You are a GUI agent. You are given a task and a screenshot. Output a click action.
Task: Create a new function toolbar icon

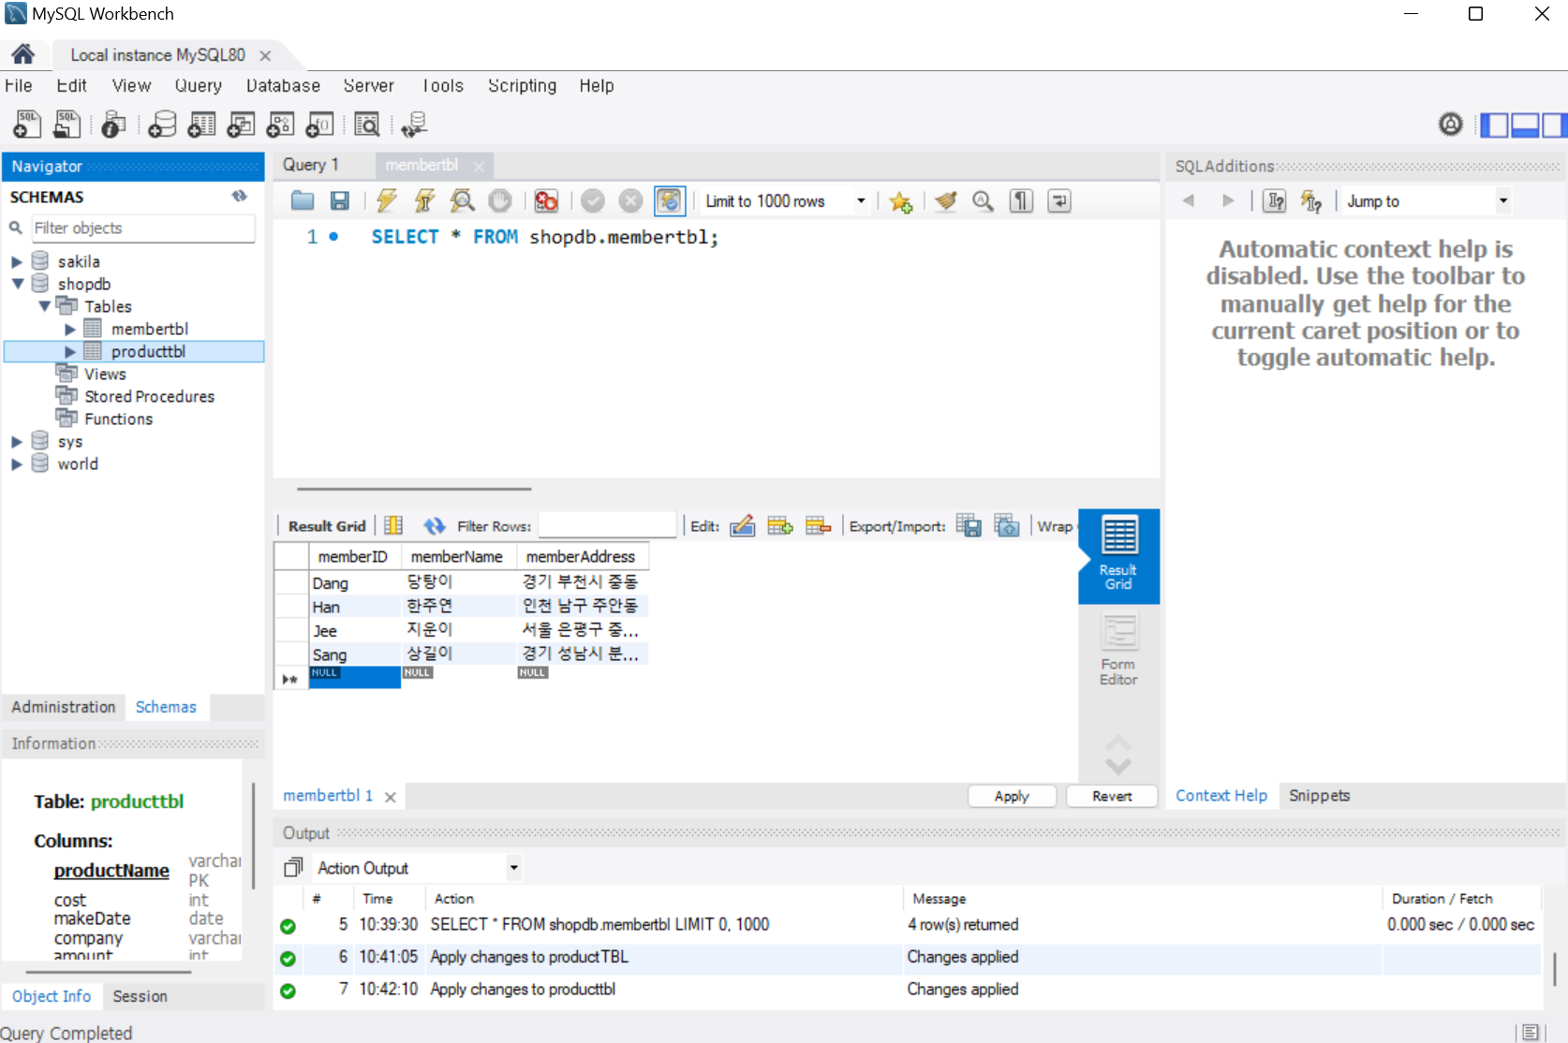click(319, 124)
